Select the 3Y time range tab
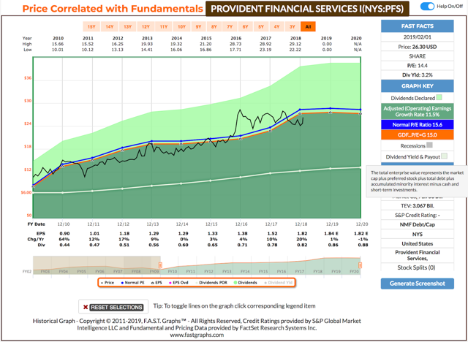This screenshot has width=468, height=342. point(292,27)
